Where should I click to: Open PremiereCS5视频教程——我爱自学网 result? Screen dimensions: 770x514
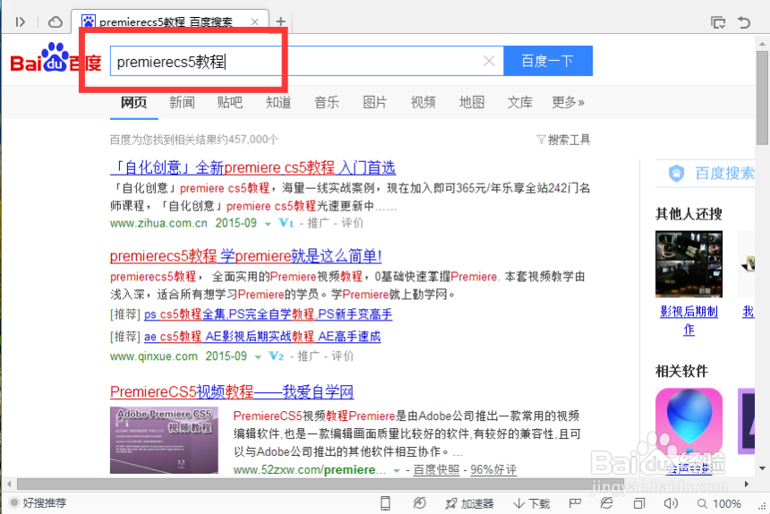(x=232, y=391)
